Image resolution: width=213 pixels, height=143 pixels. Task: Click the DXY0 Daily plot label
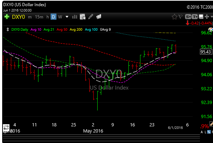coord(20,30)
